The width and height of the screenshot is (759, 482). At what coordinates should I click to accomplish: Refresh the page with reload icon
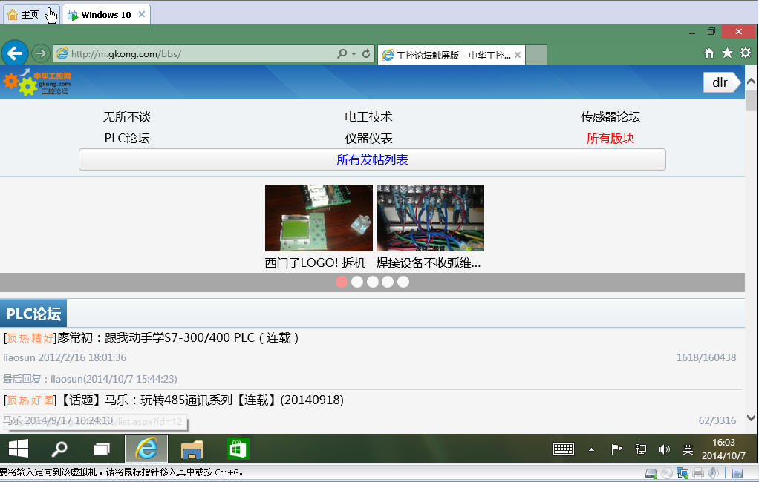366,53
